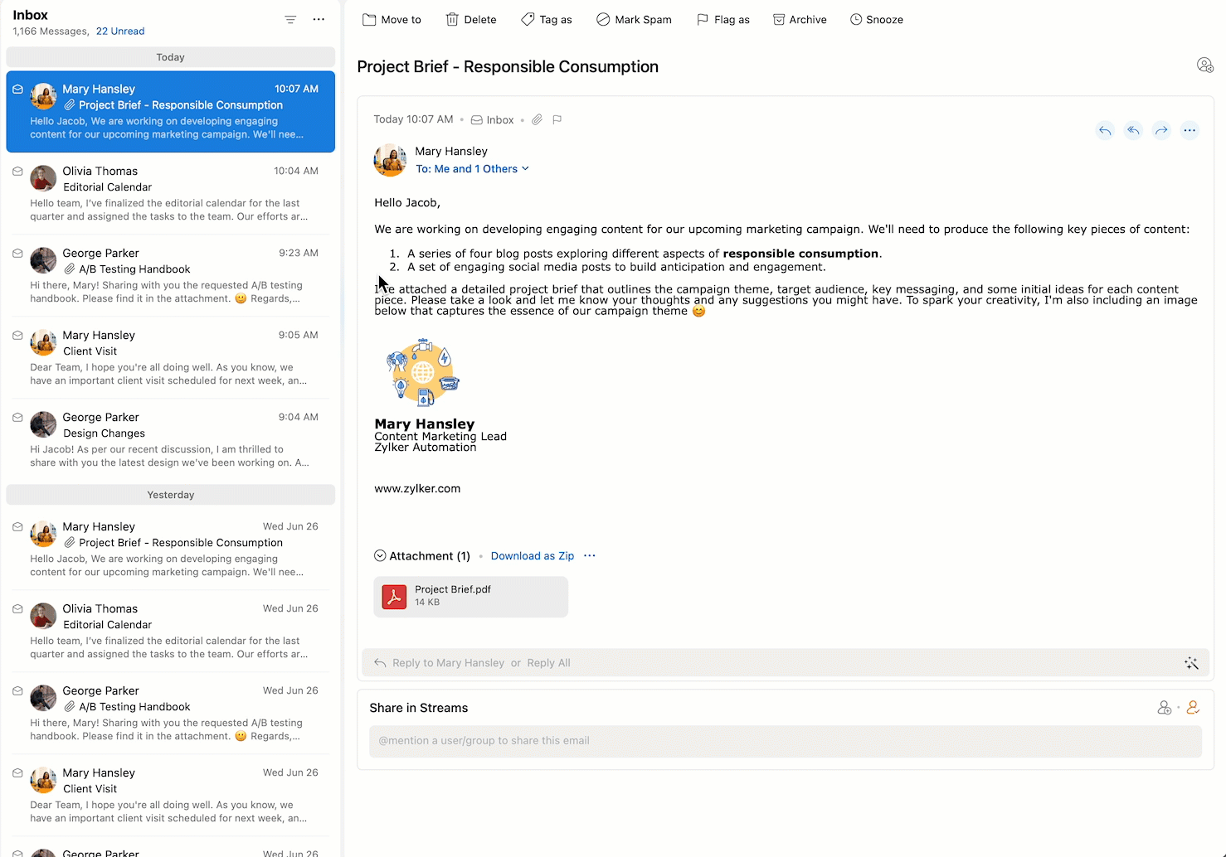Archive the open email
Screen dimensions: 1226x857
point(800,19)
